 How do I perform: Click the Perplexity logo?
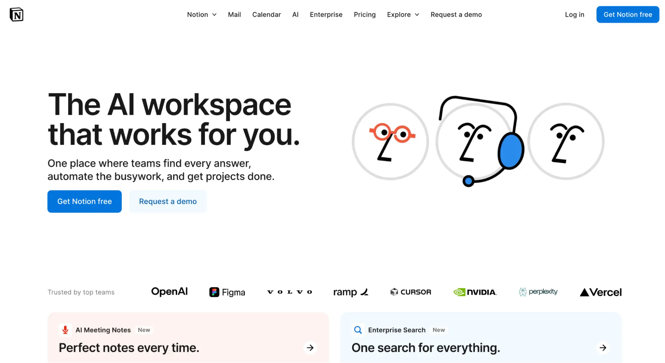pyautogui.click(x=538, y=292)
